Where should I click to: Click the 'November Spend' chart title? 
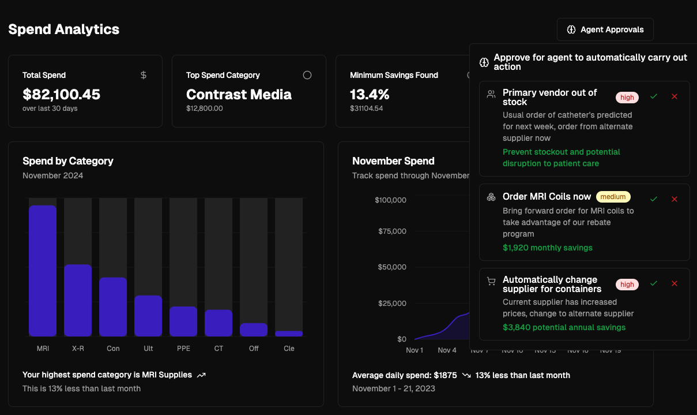[394, 161]
